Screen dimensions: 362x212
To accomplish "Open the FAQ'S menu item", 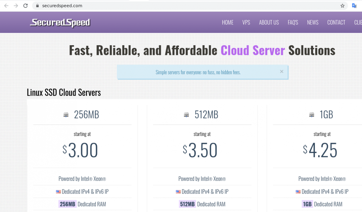I will (293, 22).
